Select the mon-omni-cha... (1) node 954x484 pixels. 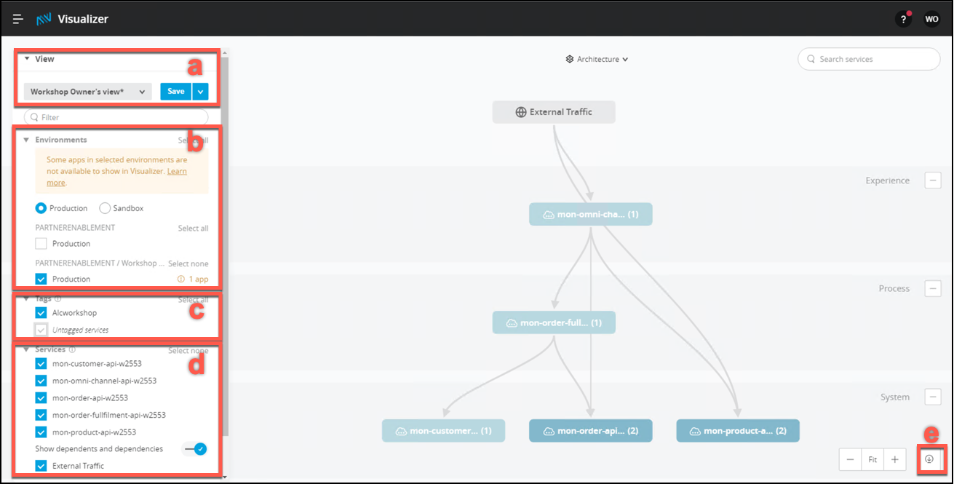tap(590, 215)
